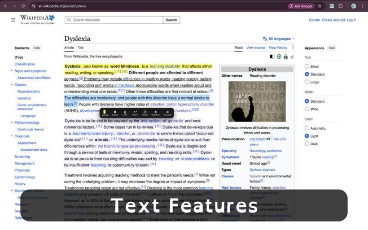
Task: Open the Create account link
Action: point(333,20)
